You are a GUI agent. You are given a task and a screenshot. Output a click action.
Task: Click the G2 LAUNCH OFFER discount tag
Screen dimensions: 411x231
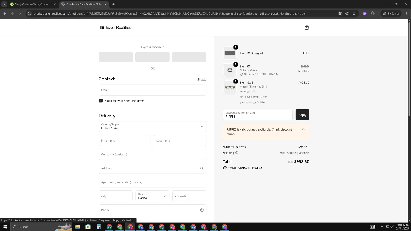coord(259,74)
